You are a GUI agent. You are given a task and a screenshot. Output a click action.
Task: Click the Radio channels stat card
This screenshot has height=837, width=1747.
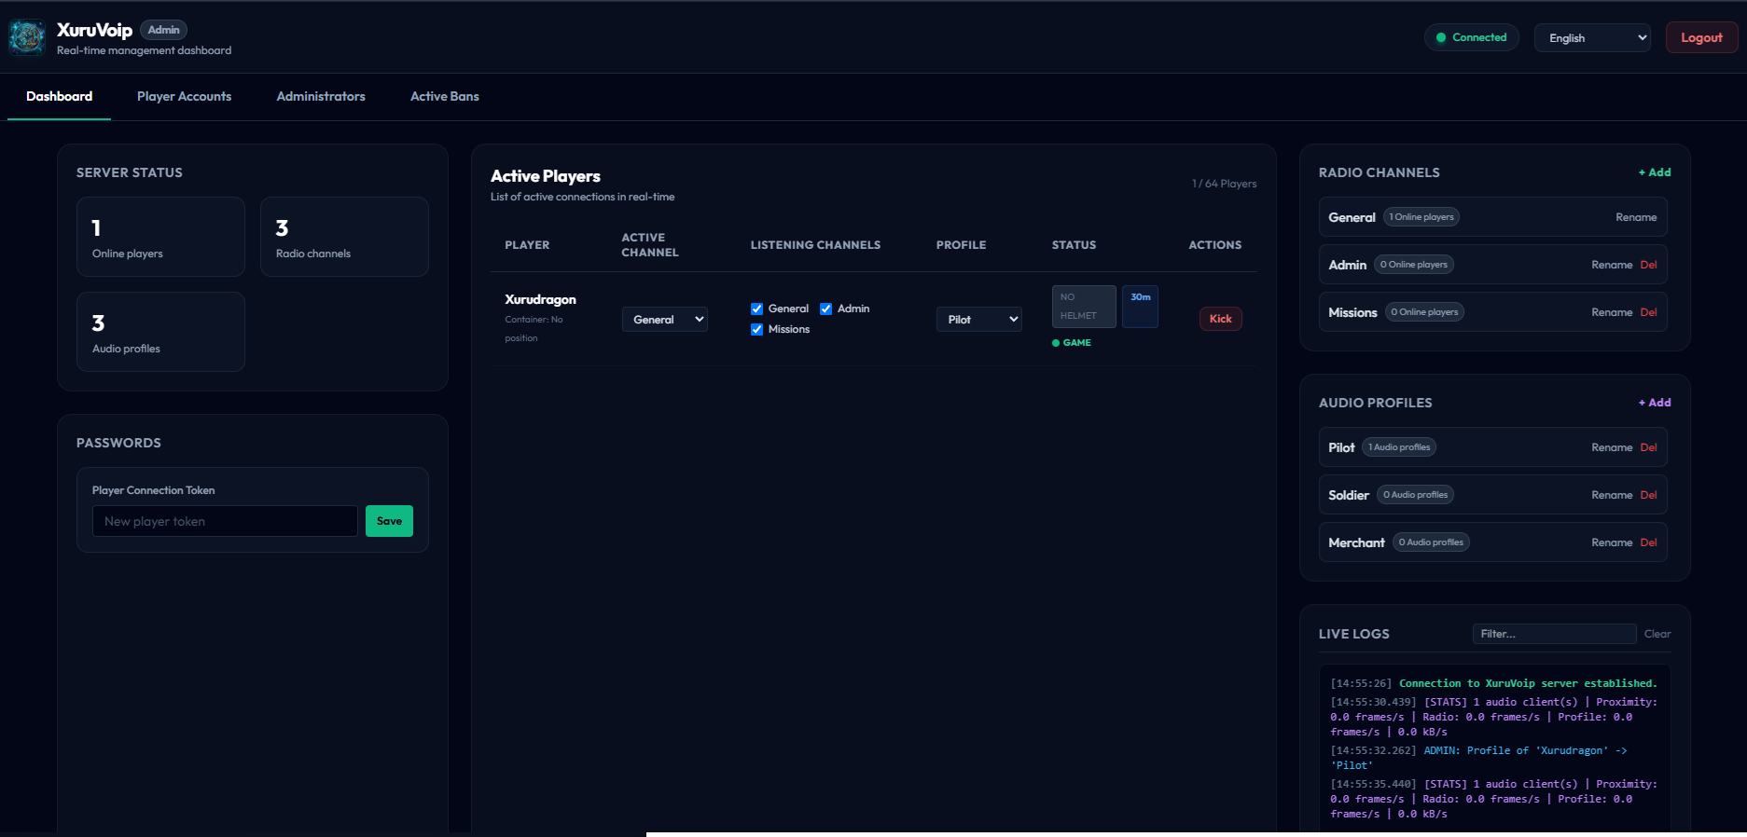[344, 237]
